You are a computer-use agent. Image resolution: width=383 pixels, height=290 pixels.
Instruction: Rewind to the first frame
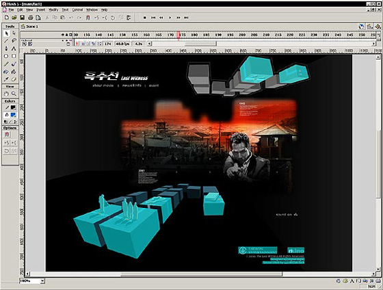point(153,18)
